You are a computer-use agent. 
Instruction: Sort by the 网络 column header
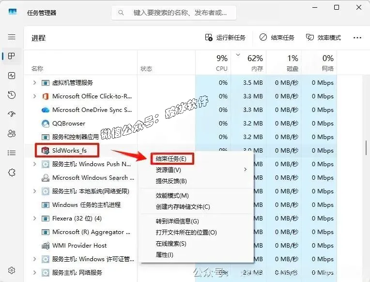328,69
